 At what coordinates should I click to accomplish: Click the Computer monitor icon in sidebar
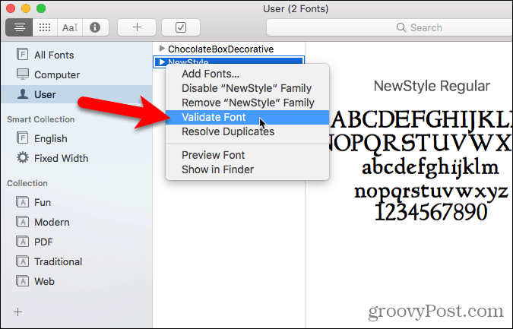23,74
